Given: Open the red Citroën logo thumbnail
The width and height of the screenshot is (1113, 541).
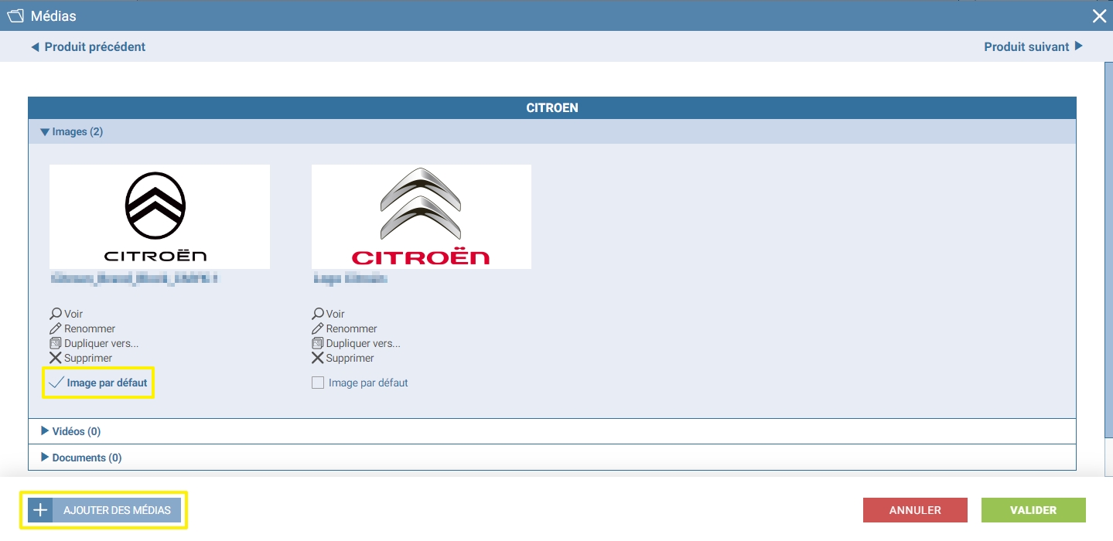Looking at the screenshot, I should click(x=422, y=216).
